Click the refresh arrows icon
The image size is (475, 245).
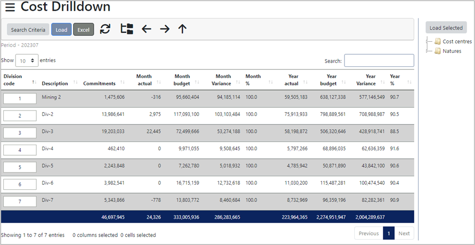[x=105, y=29]
